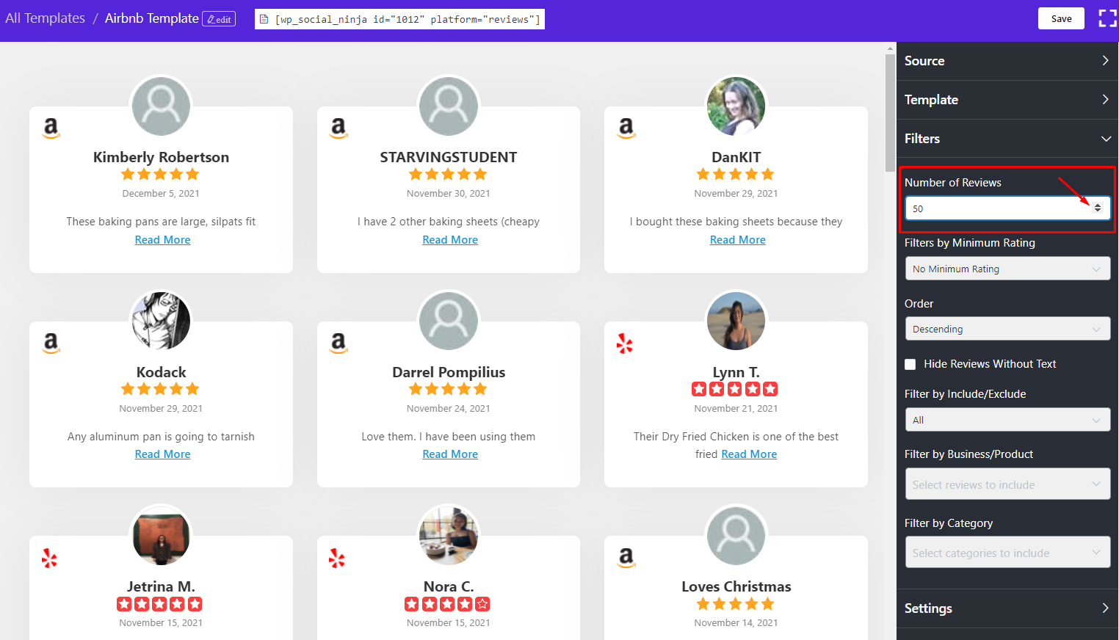Open Read More on Lynn T.'s review
The height and width of the screenshot is (640, 1119).
pos(748,454)
